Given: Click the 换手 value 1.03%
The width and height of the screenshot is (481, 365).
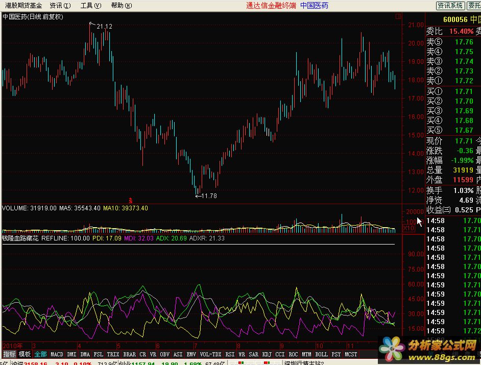Looking at the screenshot, I should [x=464, y=190].
